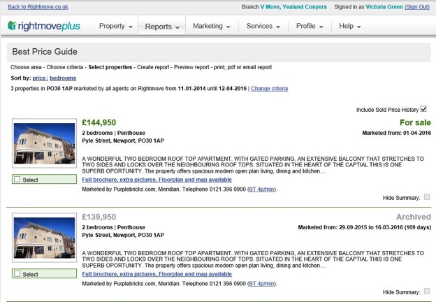Toggle Include Sold Price History checkbox
This screenshot has width=436, height=302.
click(x=423, y=109)
